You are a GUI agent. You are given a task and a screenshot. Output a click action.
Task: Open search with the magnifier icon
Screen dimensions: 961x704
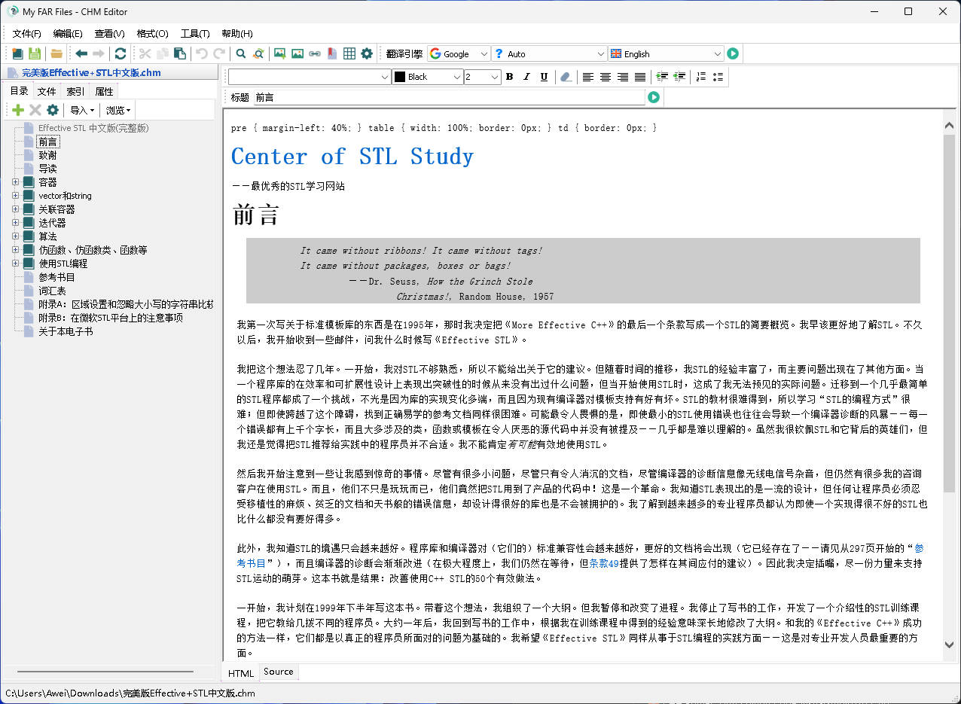coord(241,53)
